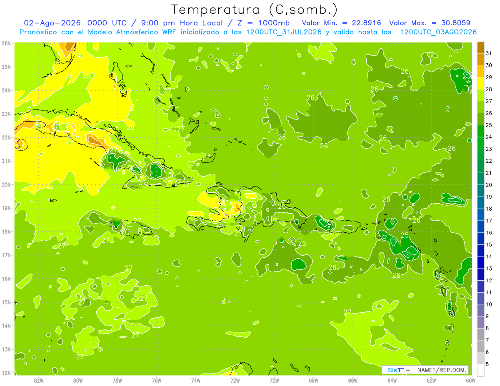500x386 pixels.
Task: Click the number 31 on the color scale
Action: pyautogui.click(x=489, y=53)
